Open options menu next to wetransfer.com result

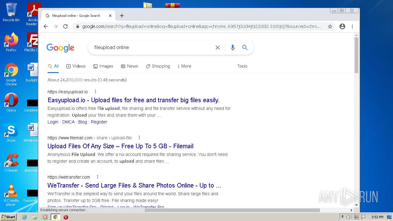point(98,177)
